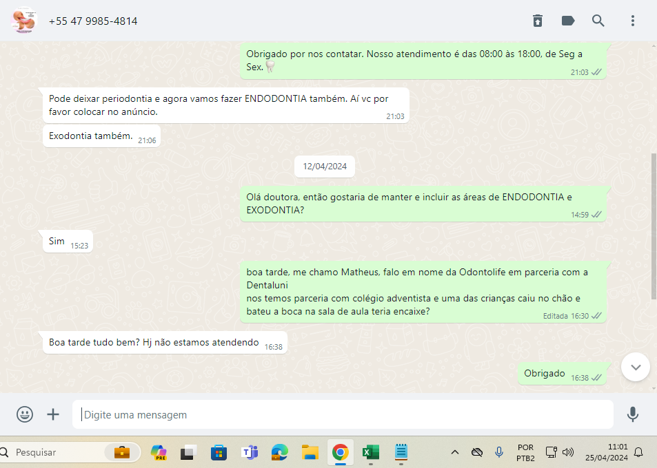Search within this conversation
Image resolution: width=657 pixels, height=468 pixels.
click(598, 21)
